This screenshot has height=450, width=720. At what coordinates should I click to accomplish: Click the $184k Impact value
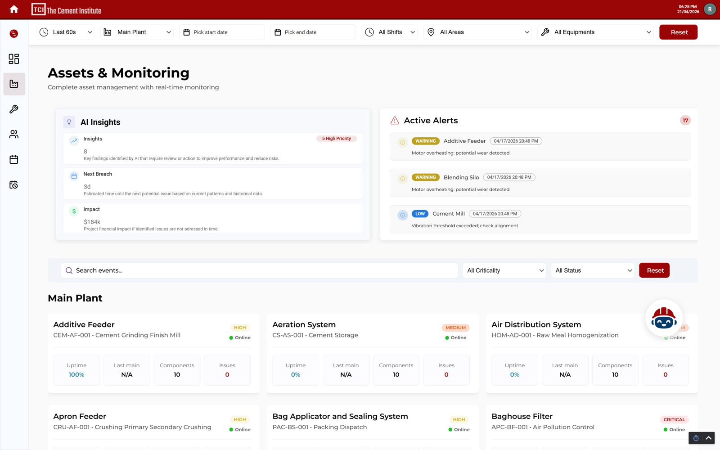[x=92, y=222]
